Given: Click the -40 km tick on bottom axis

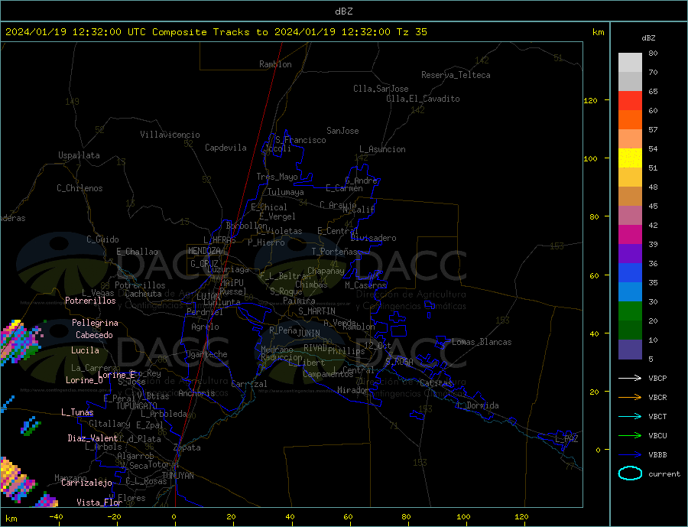Looking at the screenshot, I should tap(56, 517).
